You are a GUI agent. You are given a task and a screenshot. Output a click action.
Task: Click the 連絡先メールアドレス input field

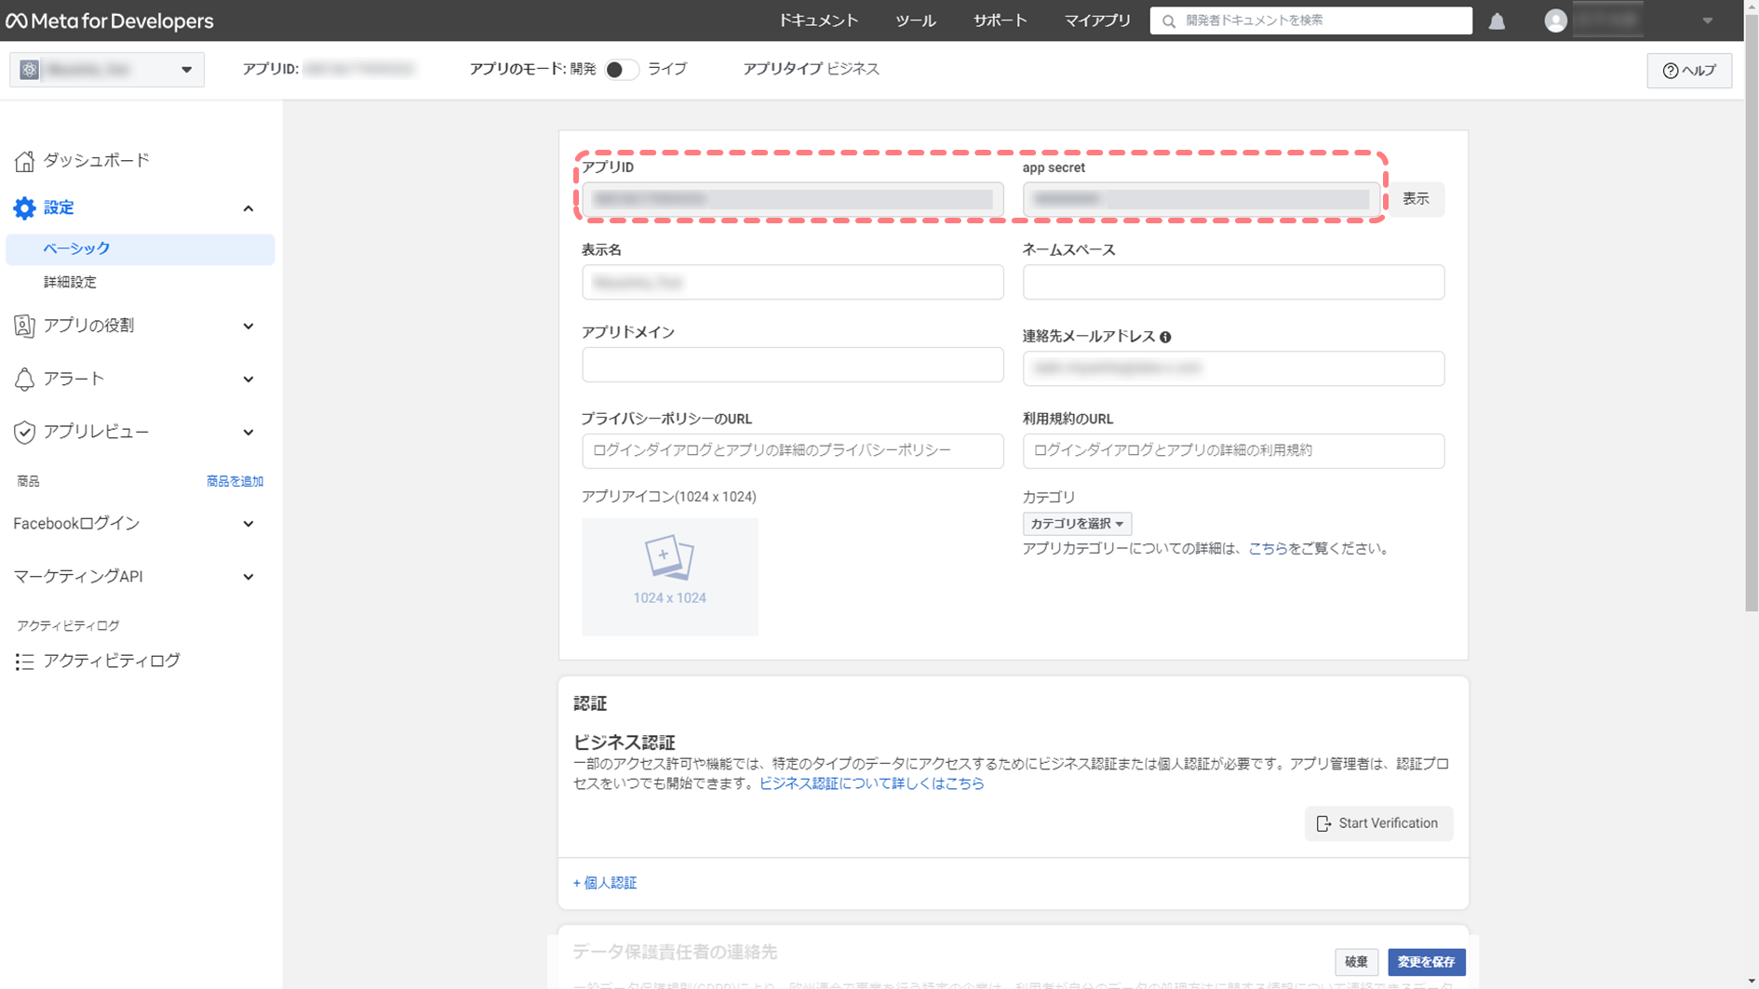pyautogui.click(x=1233, y=368)
